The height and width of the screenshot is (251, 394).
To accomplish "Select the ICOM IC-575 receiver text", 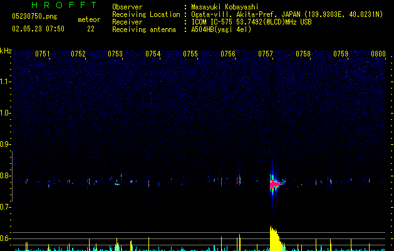I will [x=252, y=22].
